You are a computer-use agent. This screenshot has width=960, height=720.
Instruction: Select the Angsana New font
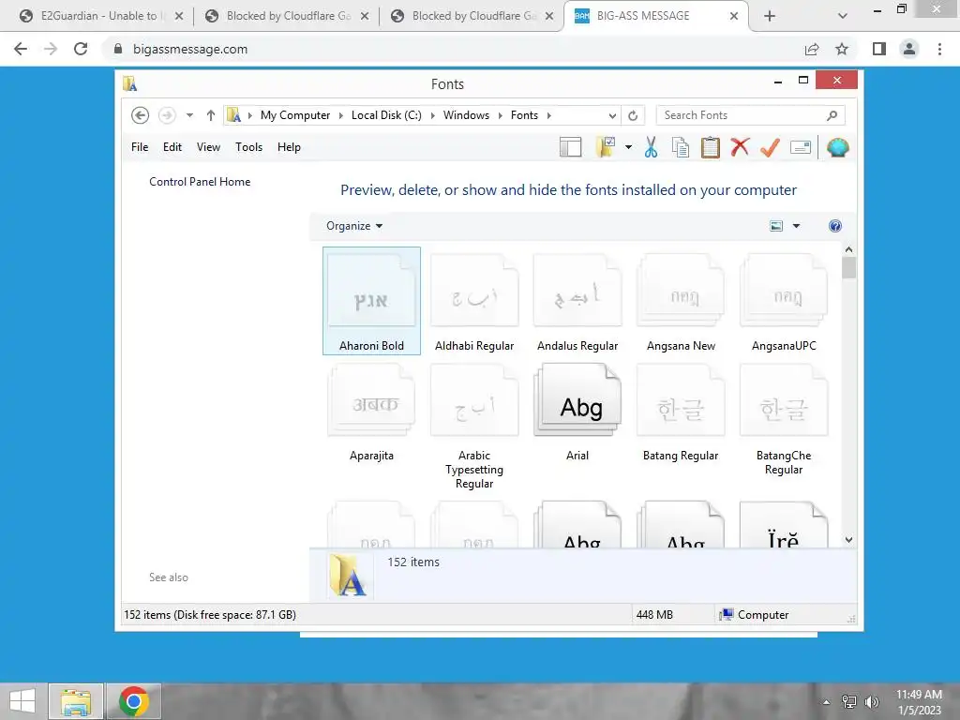click(681, 301)
